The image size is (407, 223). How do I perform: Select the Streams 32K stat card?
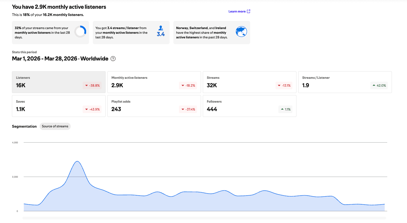point(250,82)
